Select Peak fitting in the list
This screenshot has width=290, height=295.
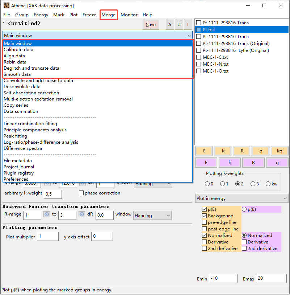15,136
